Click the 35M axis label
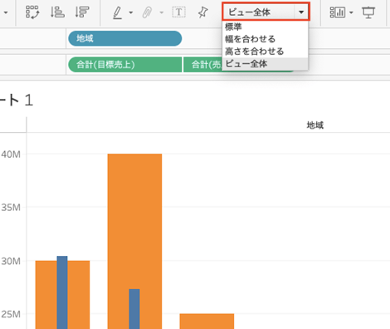 point(11,208)
